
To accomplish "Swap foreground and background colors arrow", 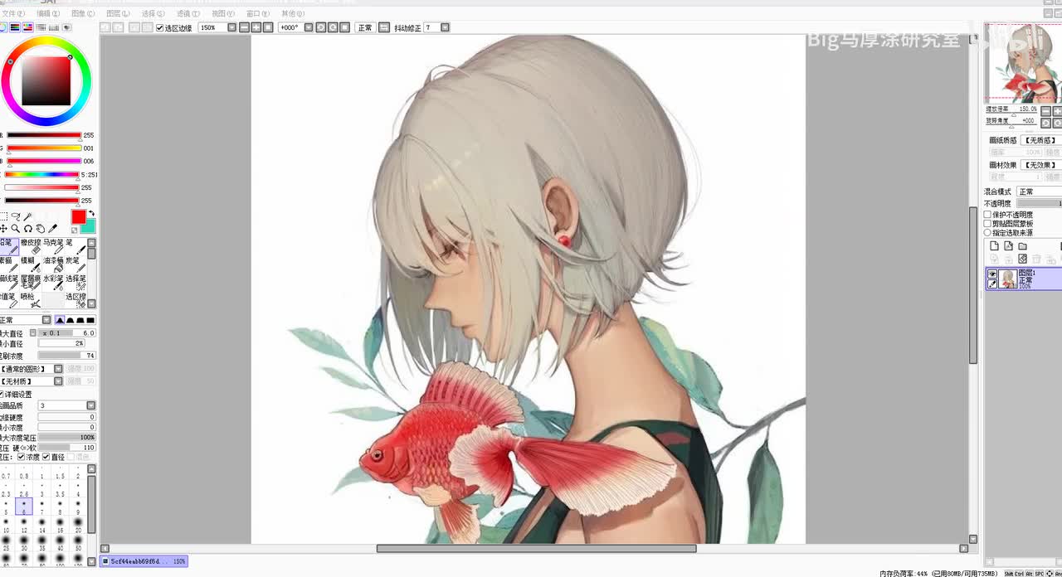I will coord(91,214).
